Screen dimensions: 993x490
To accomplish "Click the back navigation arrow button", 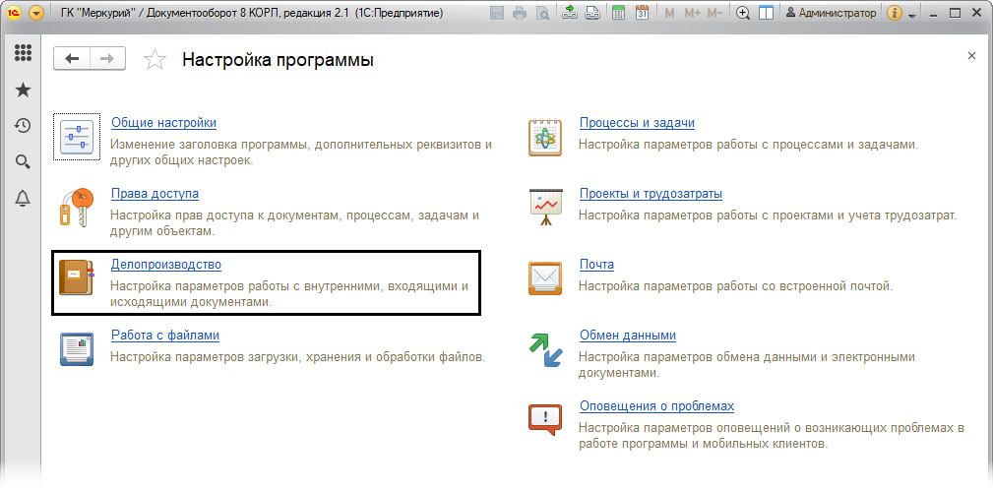I will click(72, 59).
